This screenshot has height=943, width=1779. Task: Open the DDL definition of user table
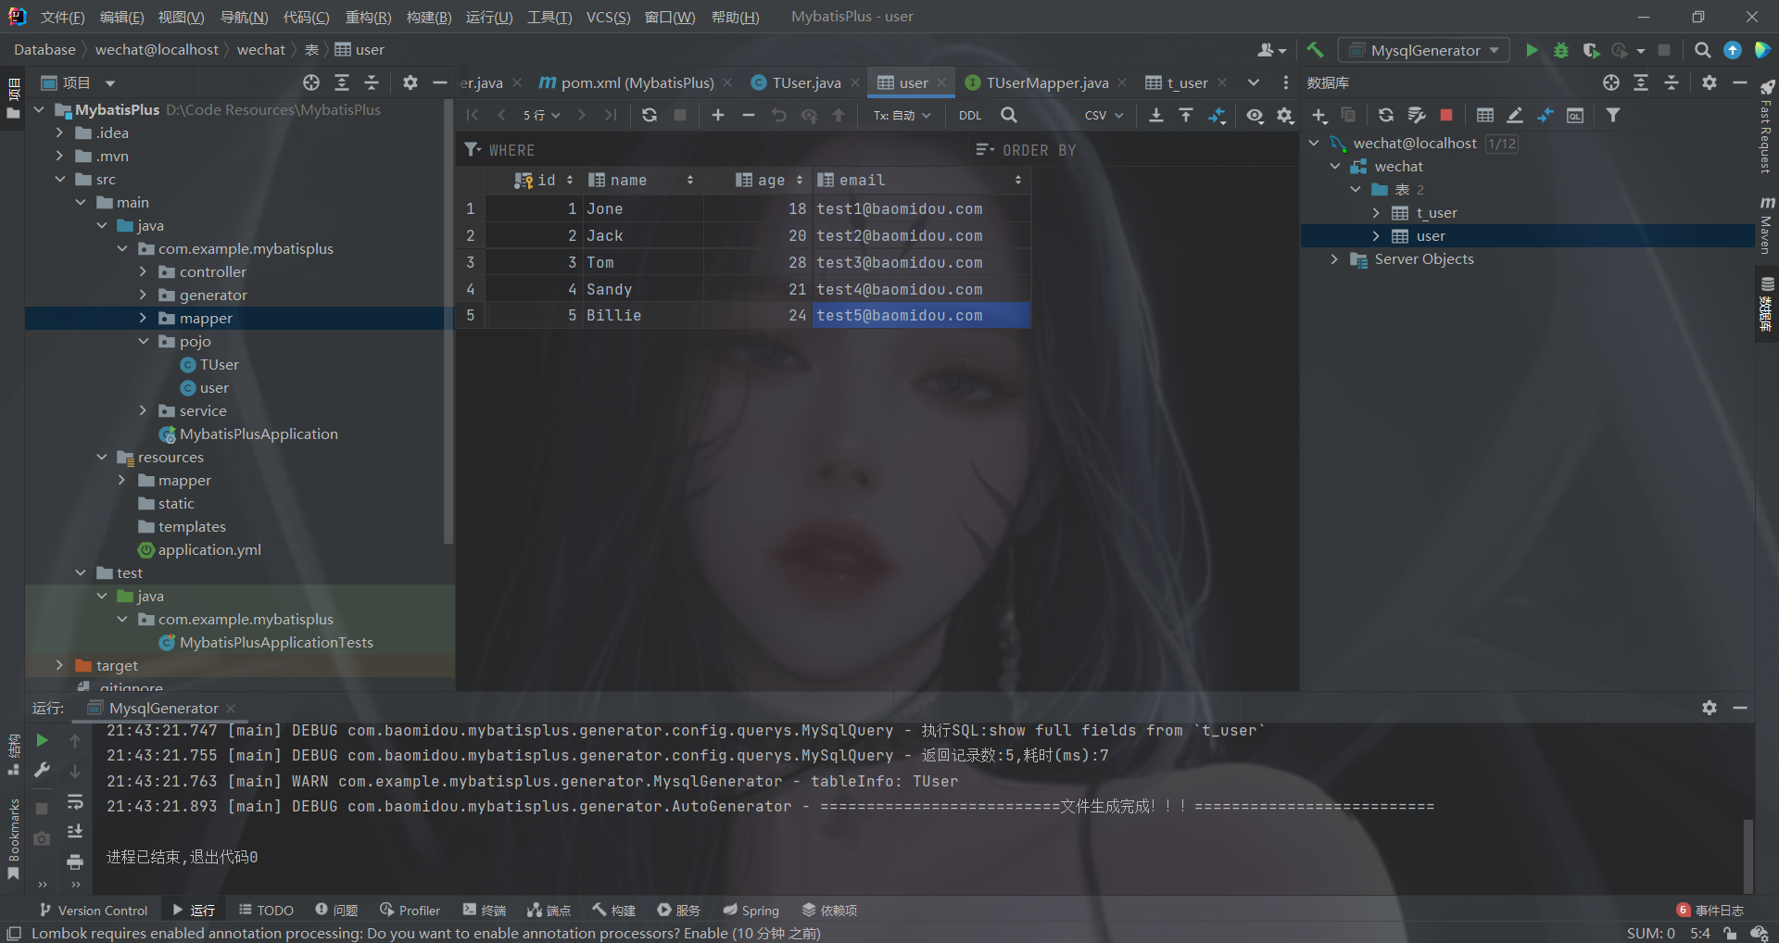(x=969, y=115)
